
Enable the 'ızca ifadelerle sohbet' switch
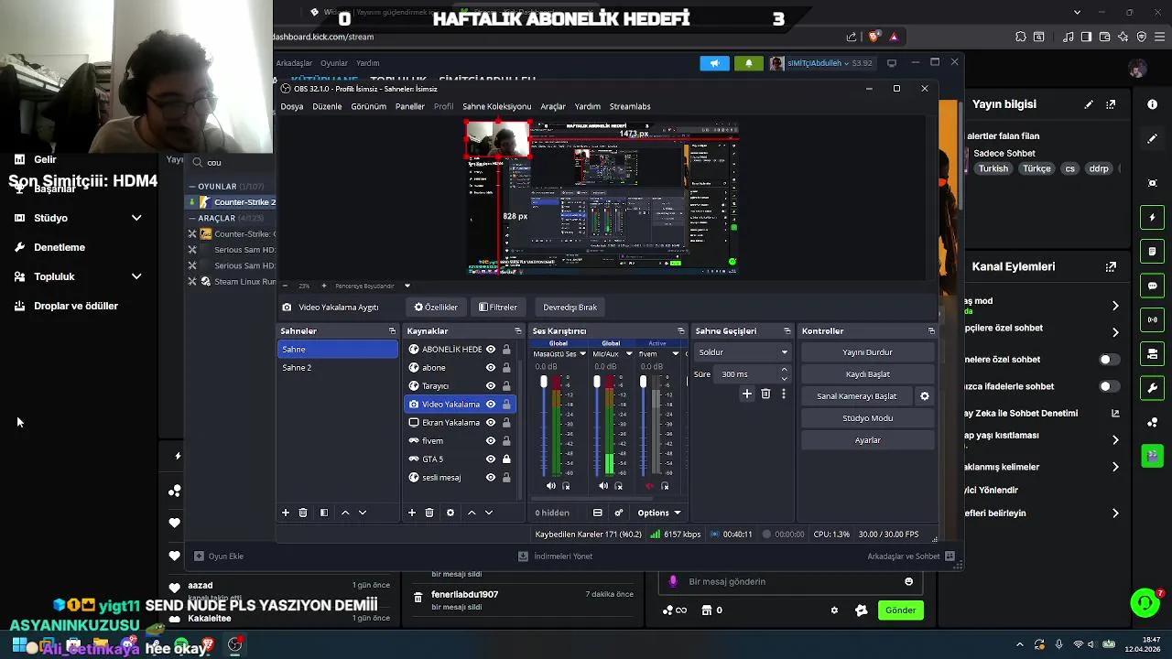click(1109, 386)
